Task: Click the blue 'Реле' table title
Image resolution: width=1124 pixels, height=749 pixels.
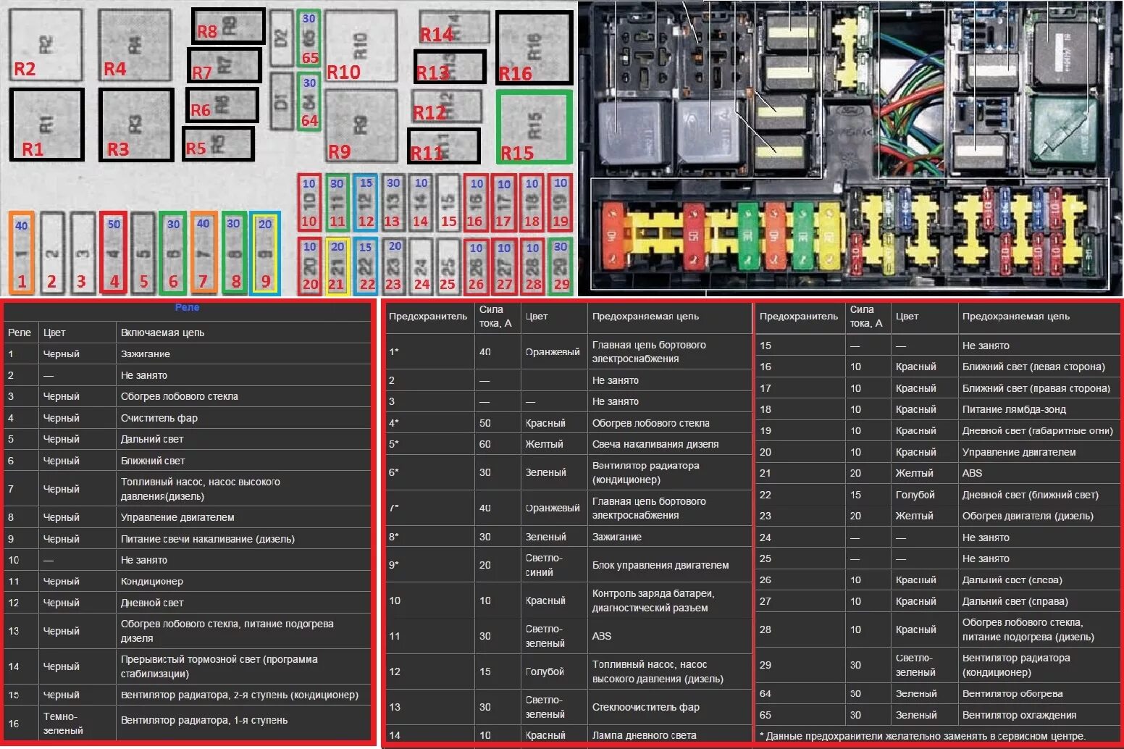Action: point(187,308)
